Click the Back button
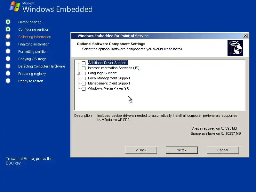The height and width of the screenshot is (192, 256). click(141, 150)
